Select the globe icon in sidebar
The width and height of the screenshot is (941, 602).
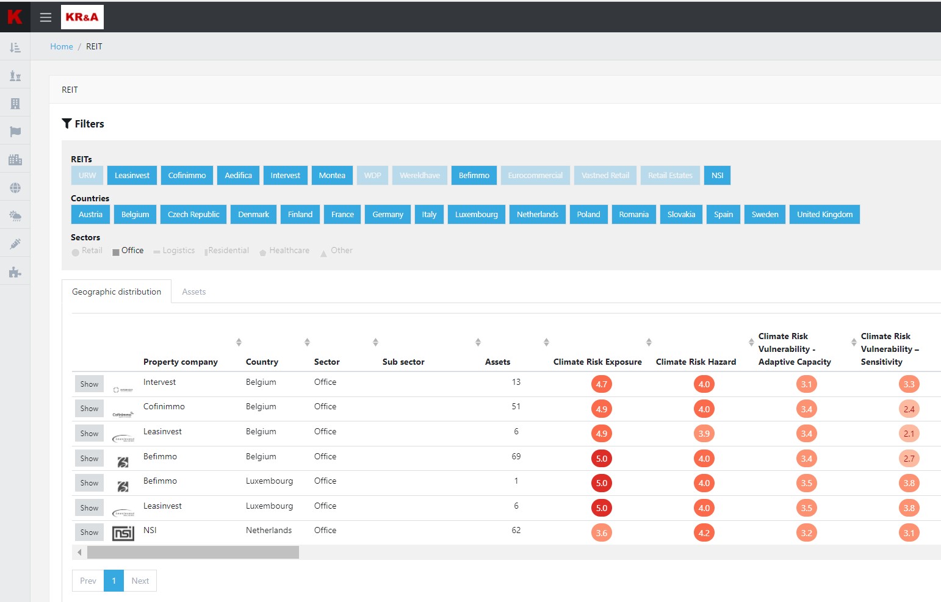tap(15, 188)
